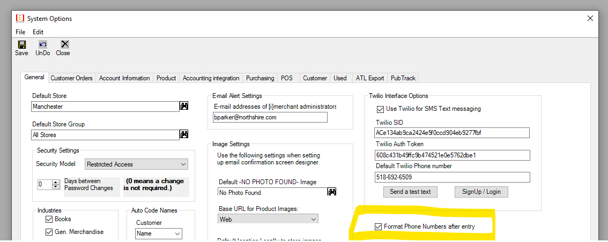Open the File menu
Viewport: 608px width, 242px height.
coord(20,32)
